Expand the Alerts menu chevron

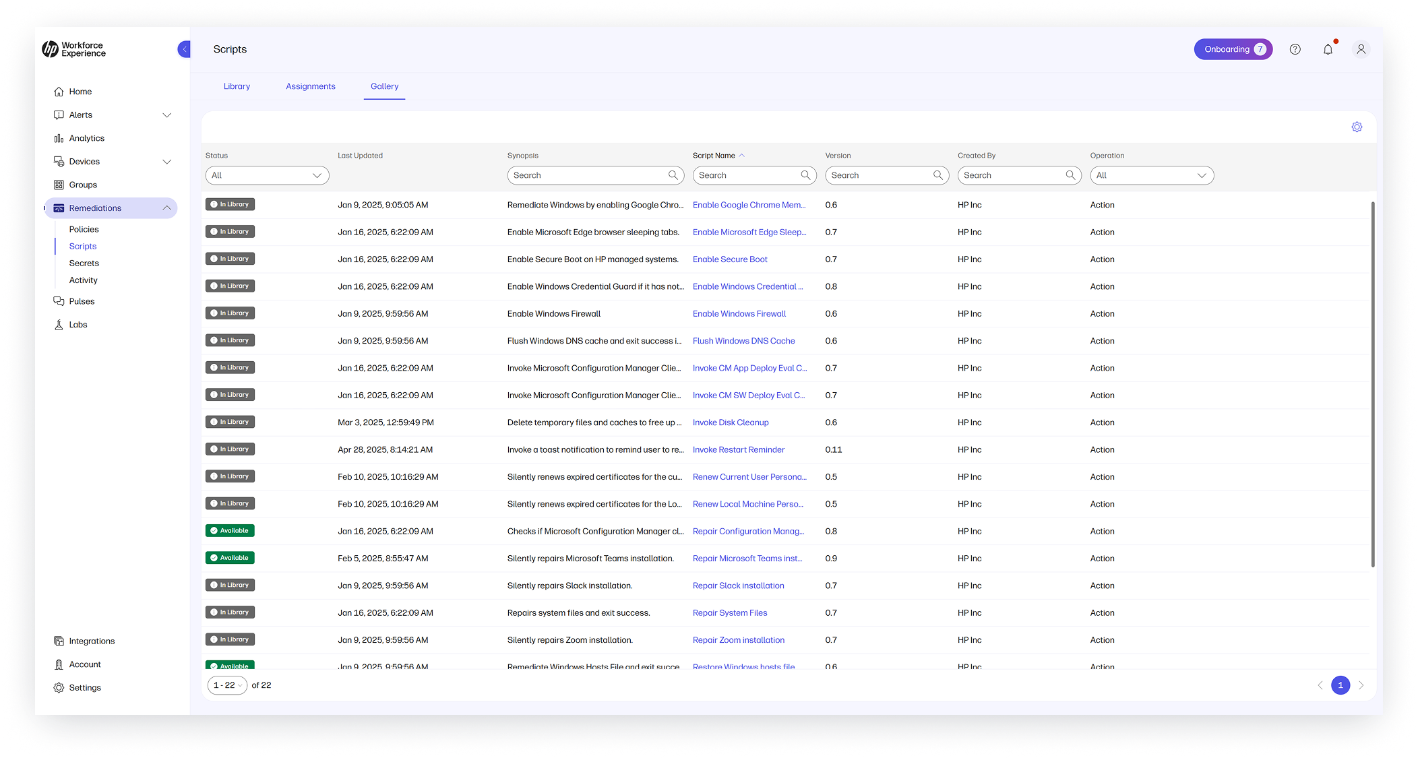tap(166, 115)
